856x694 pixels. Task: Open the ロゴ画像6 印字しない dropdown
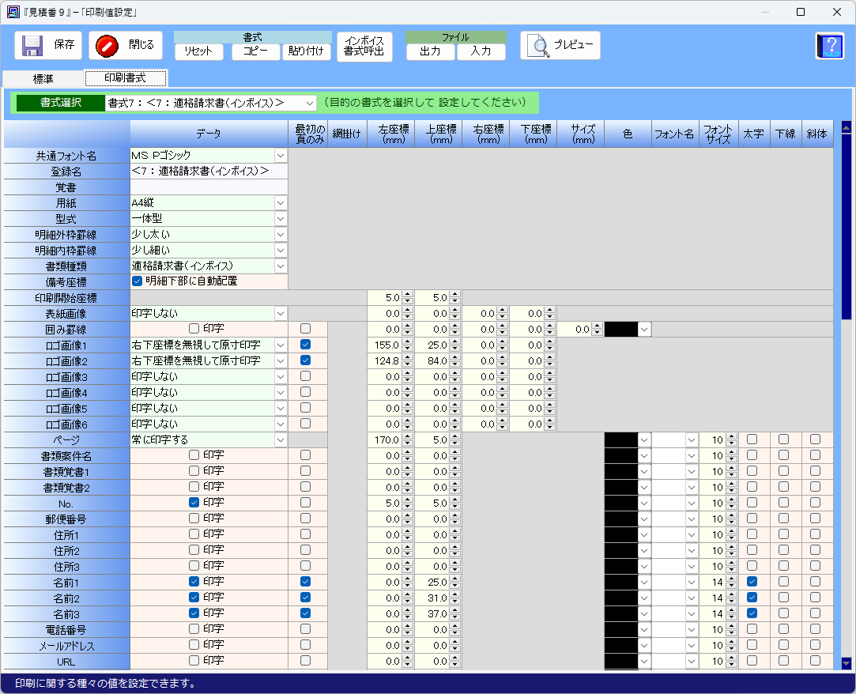click(281, 424)
